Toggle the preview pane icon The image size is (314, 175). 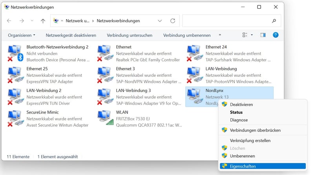pos(263,35)
